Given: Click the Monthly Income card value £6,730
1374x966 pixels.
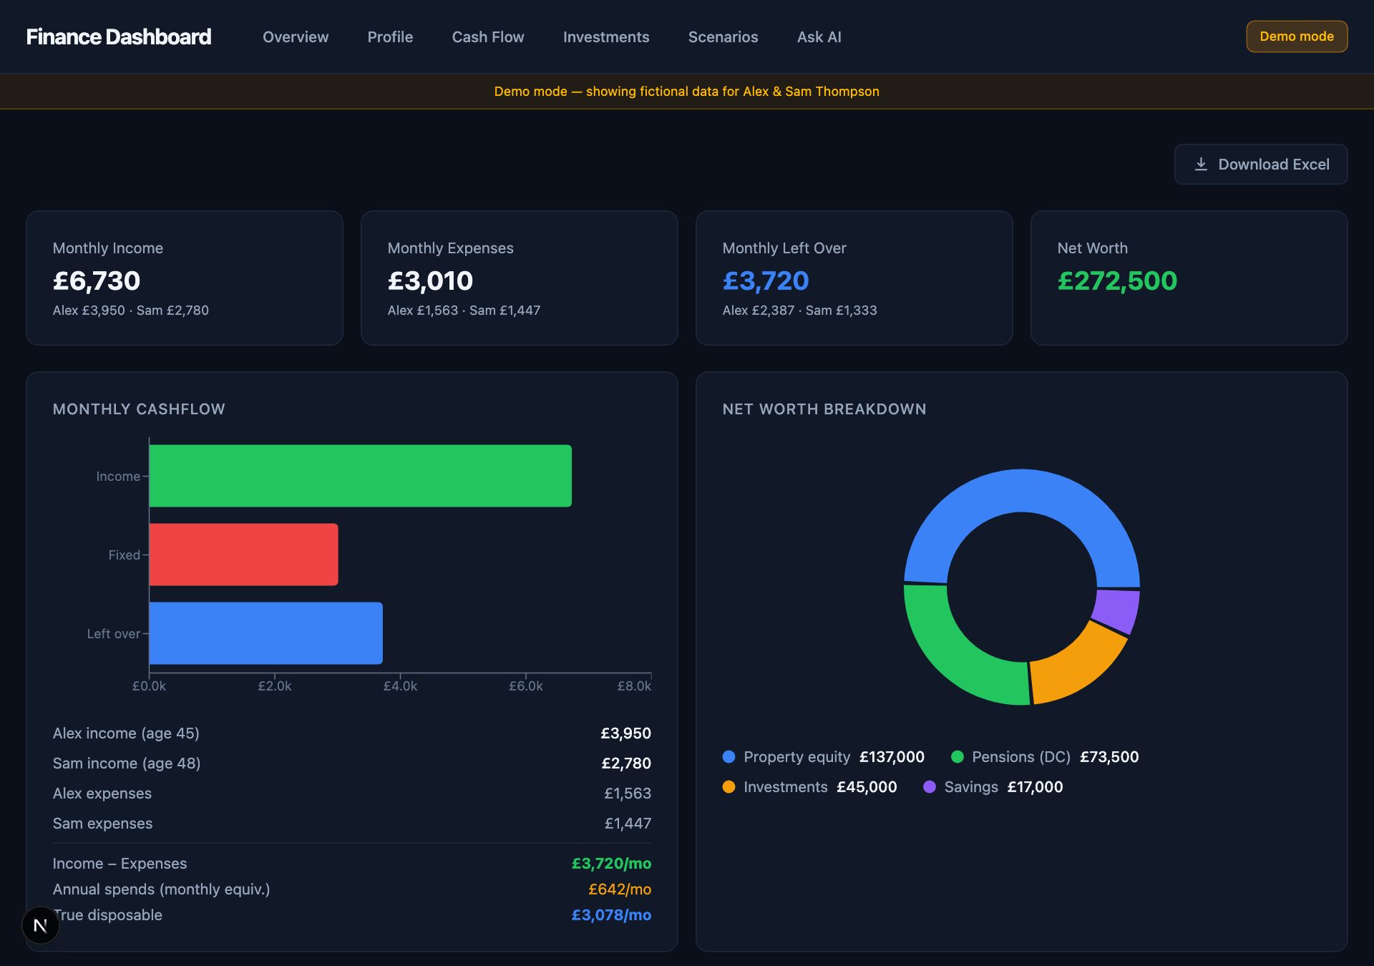Looking at the screenshot, I should (97, 280).
